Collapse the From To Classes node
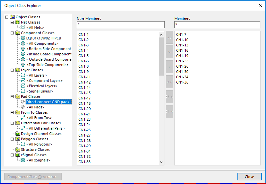This screenshot has height=184, width=266. pyautogui.click(x=12, y=112)
